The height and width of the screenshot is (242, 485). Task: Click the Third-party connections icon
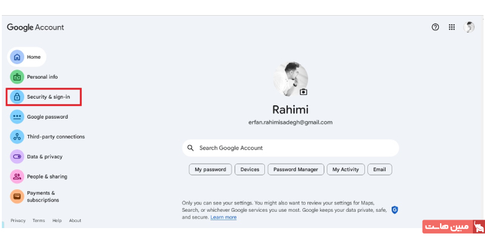point(17,137)
